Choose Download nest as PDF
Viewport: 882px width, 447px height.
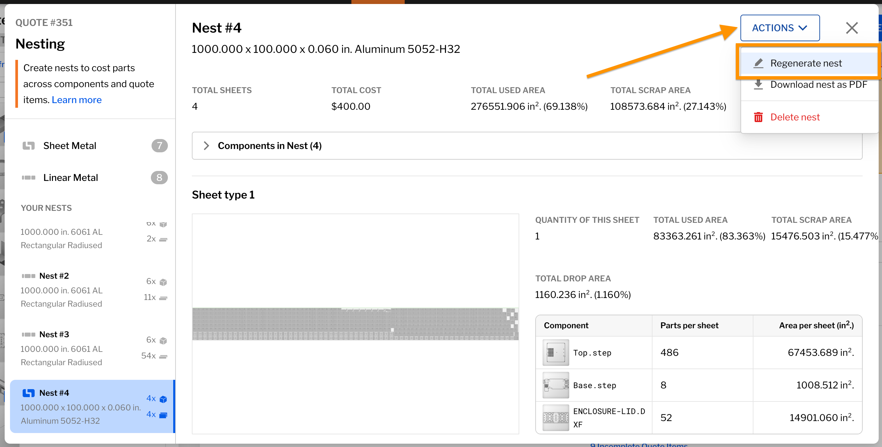pos(818,84)
